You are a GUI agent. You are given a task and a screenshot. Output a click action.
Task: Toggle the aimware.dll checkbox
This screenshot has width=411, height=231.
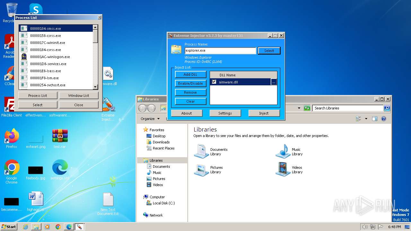pos(214,82)
